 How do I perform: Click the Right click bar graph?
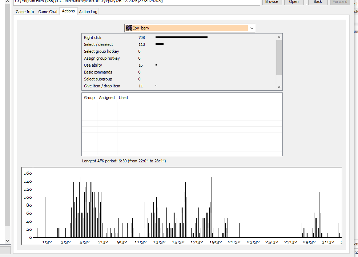pos(181,37)
